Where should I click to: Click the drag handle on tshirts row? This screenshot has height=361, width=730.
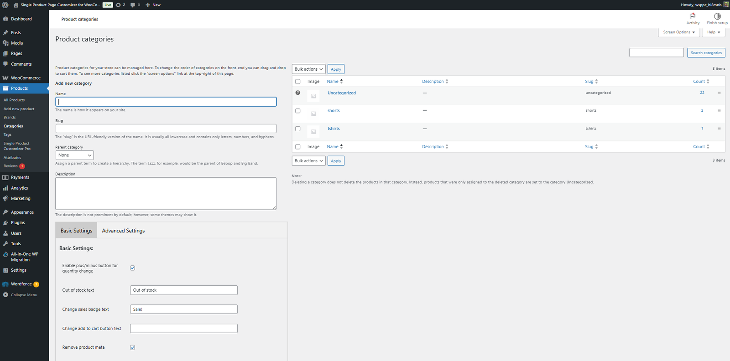719,129
